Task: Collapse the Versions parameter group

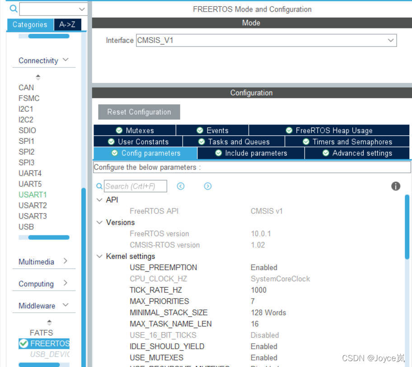Action: pos(99,222)
